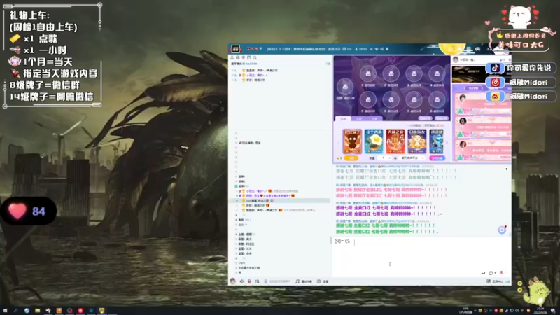This screenshot has height=315, width=560.
Task: Click mic seat number 3 circle
Action: pos(414,74)
